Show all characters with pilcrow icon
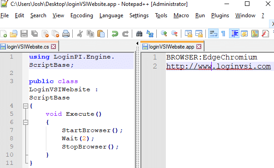Viewport: 274px width, 168px height. [x=223, y=34]
